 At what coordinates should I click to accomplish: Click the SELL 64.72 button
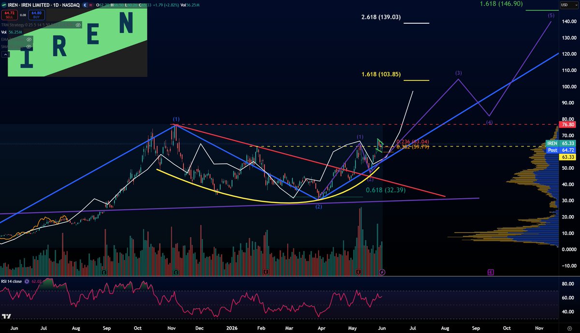pos(9,15)
